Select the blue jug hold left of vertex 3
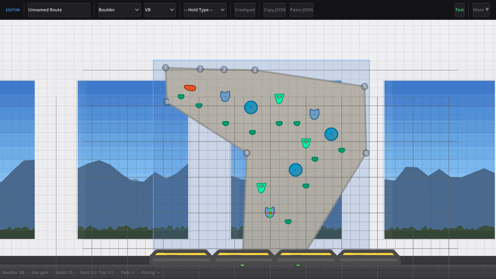Viewport: 496px width, 279px height. point(225,96)
